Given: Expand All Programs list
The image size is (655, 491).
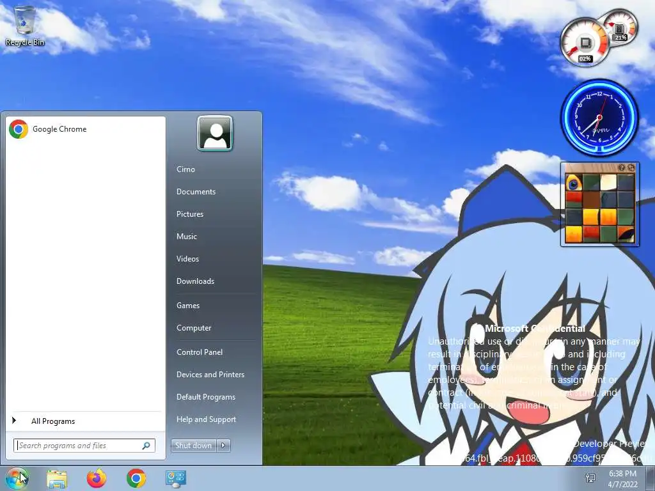Looking at the screenshot, I should 85,421.
